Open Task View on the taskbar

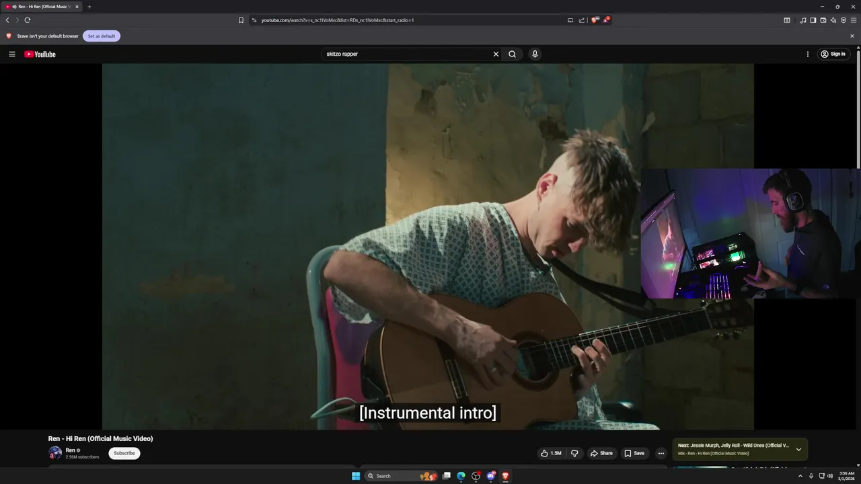(446, 476)
